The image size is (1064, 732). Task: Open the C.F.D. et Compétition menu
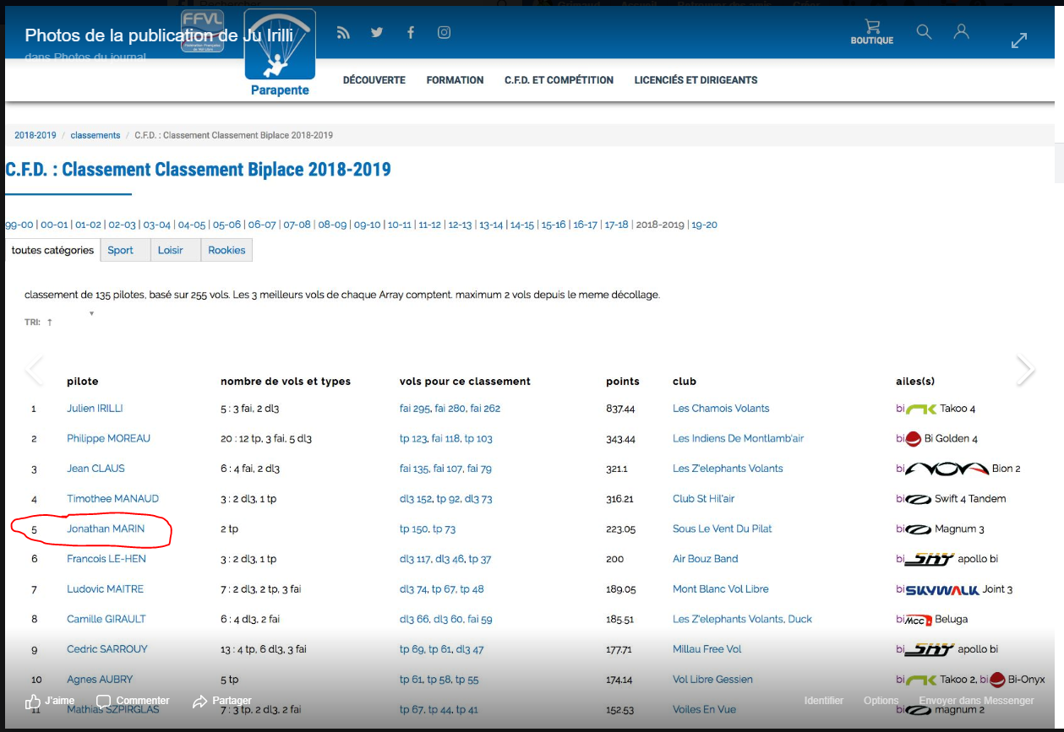pyautogui.click(x=559, y=80)
